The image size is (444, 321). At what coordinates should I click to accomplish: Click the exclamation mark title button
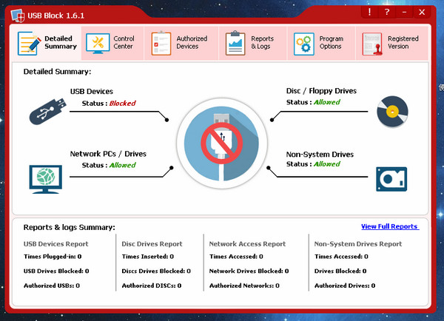click(369, 12)
